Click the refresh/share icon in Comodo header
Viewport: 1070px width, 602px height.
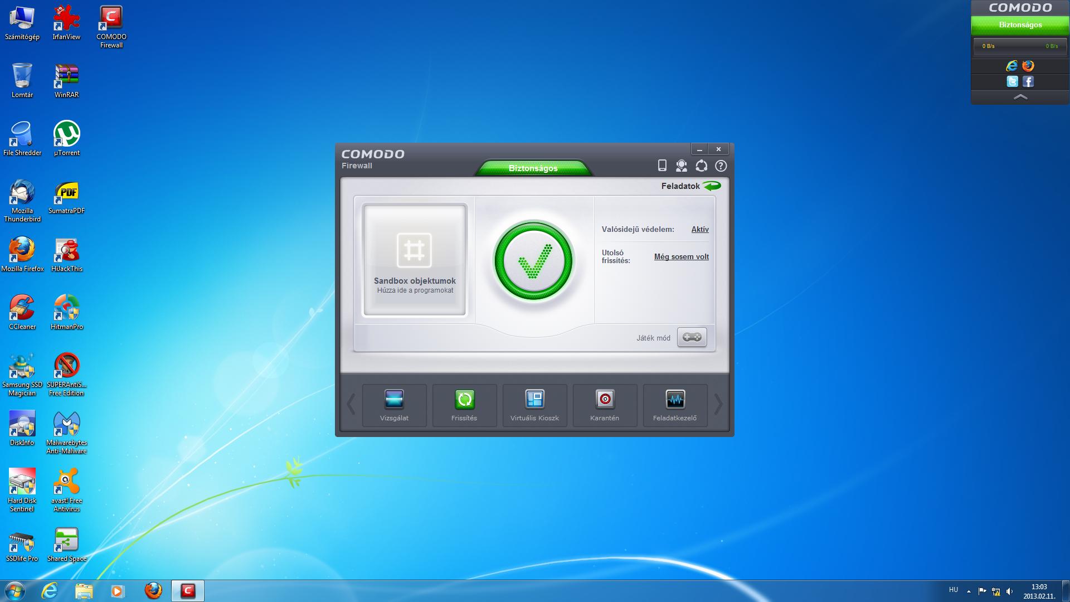click(x=701, y=166)
